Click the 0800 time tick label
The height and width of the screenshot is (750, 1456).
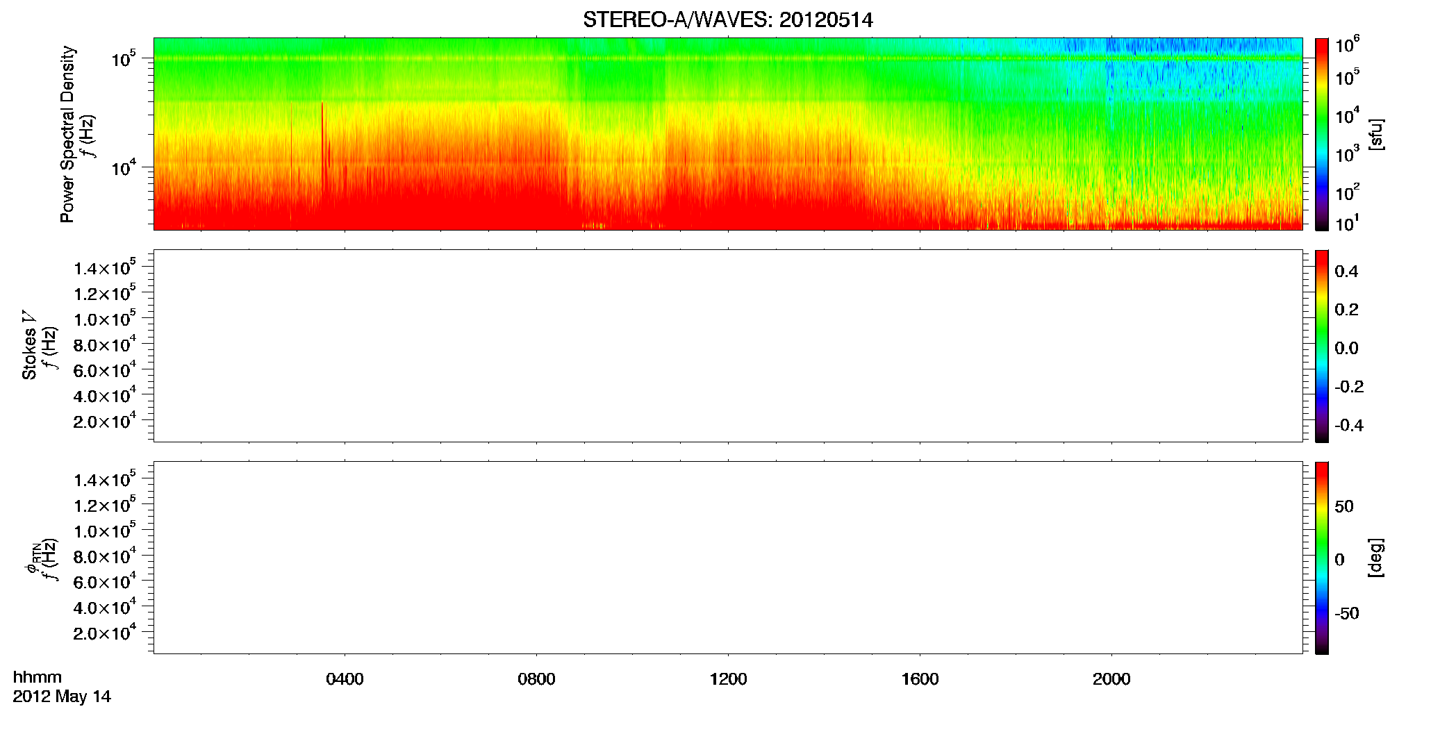point(536,679)
